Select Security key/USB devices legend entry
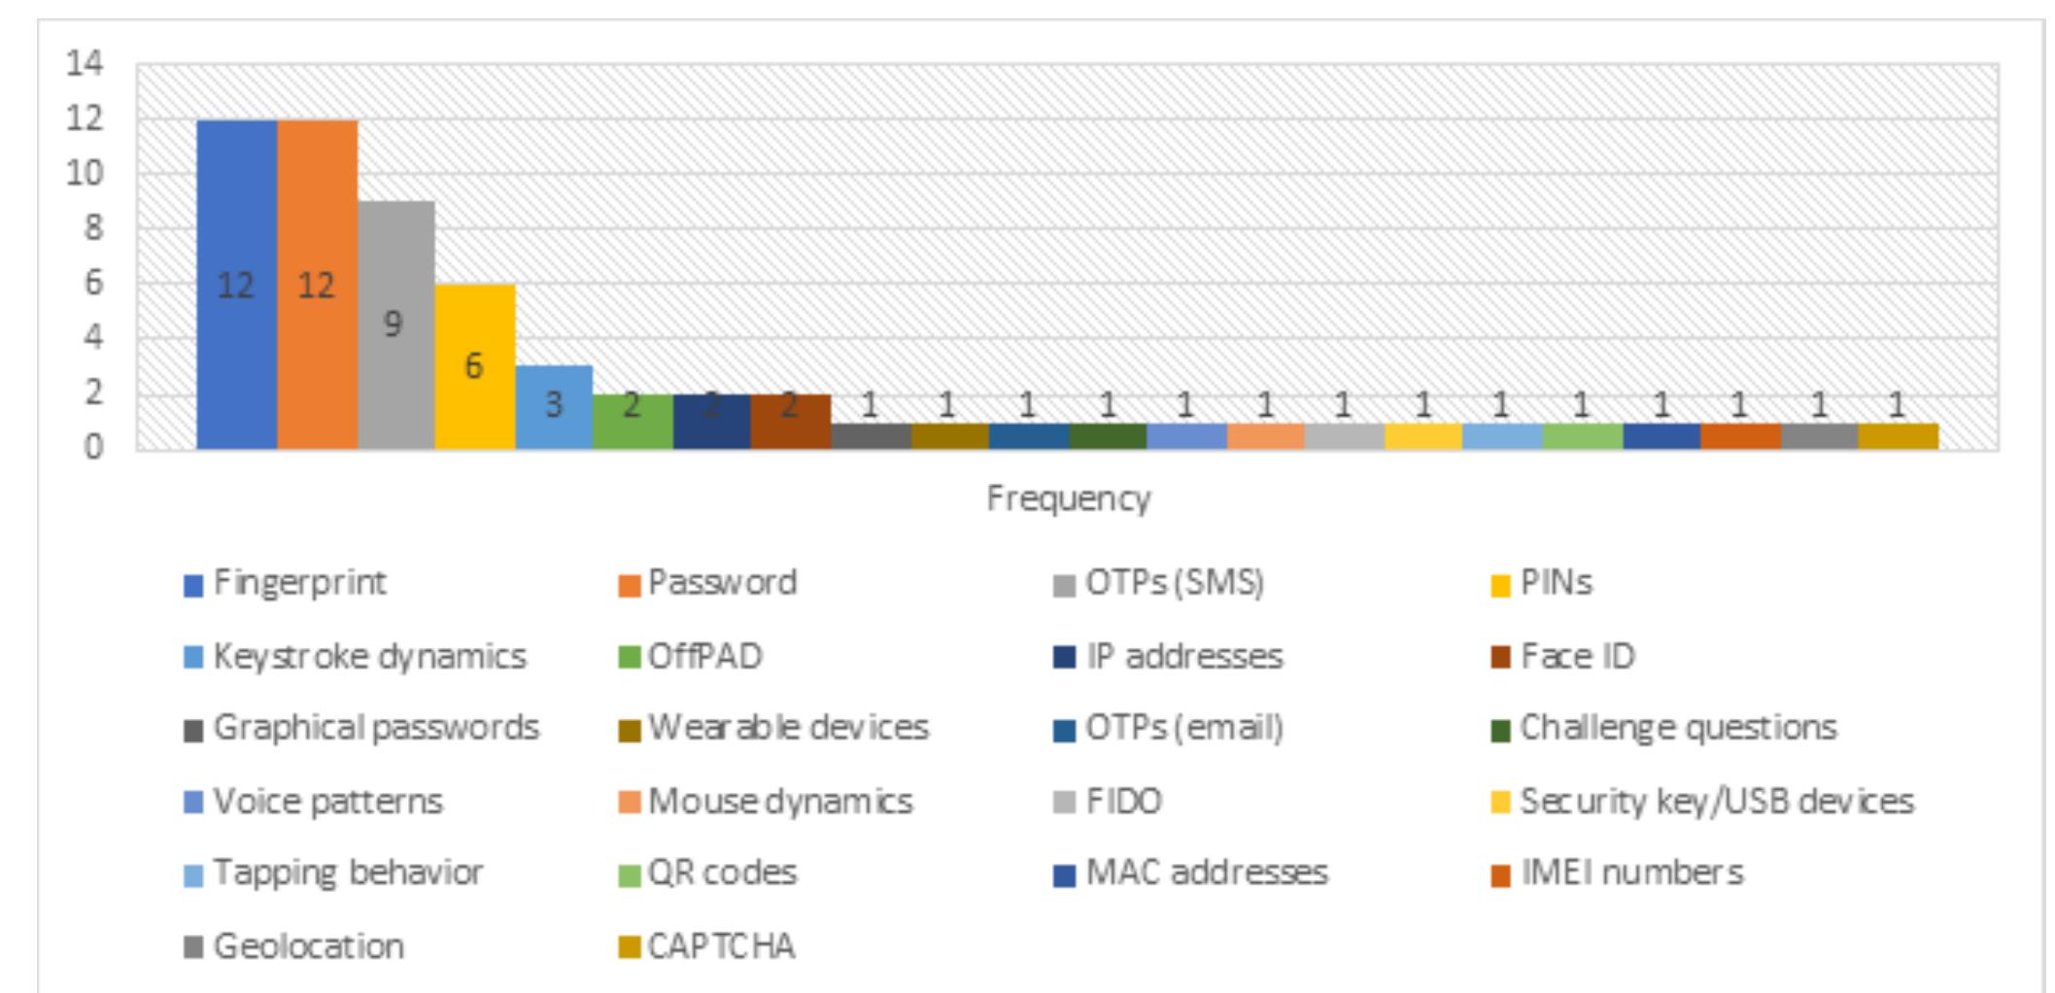The height and width of the screenshot is (993, 2055). [x=1702, y=802]
